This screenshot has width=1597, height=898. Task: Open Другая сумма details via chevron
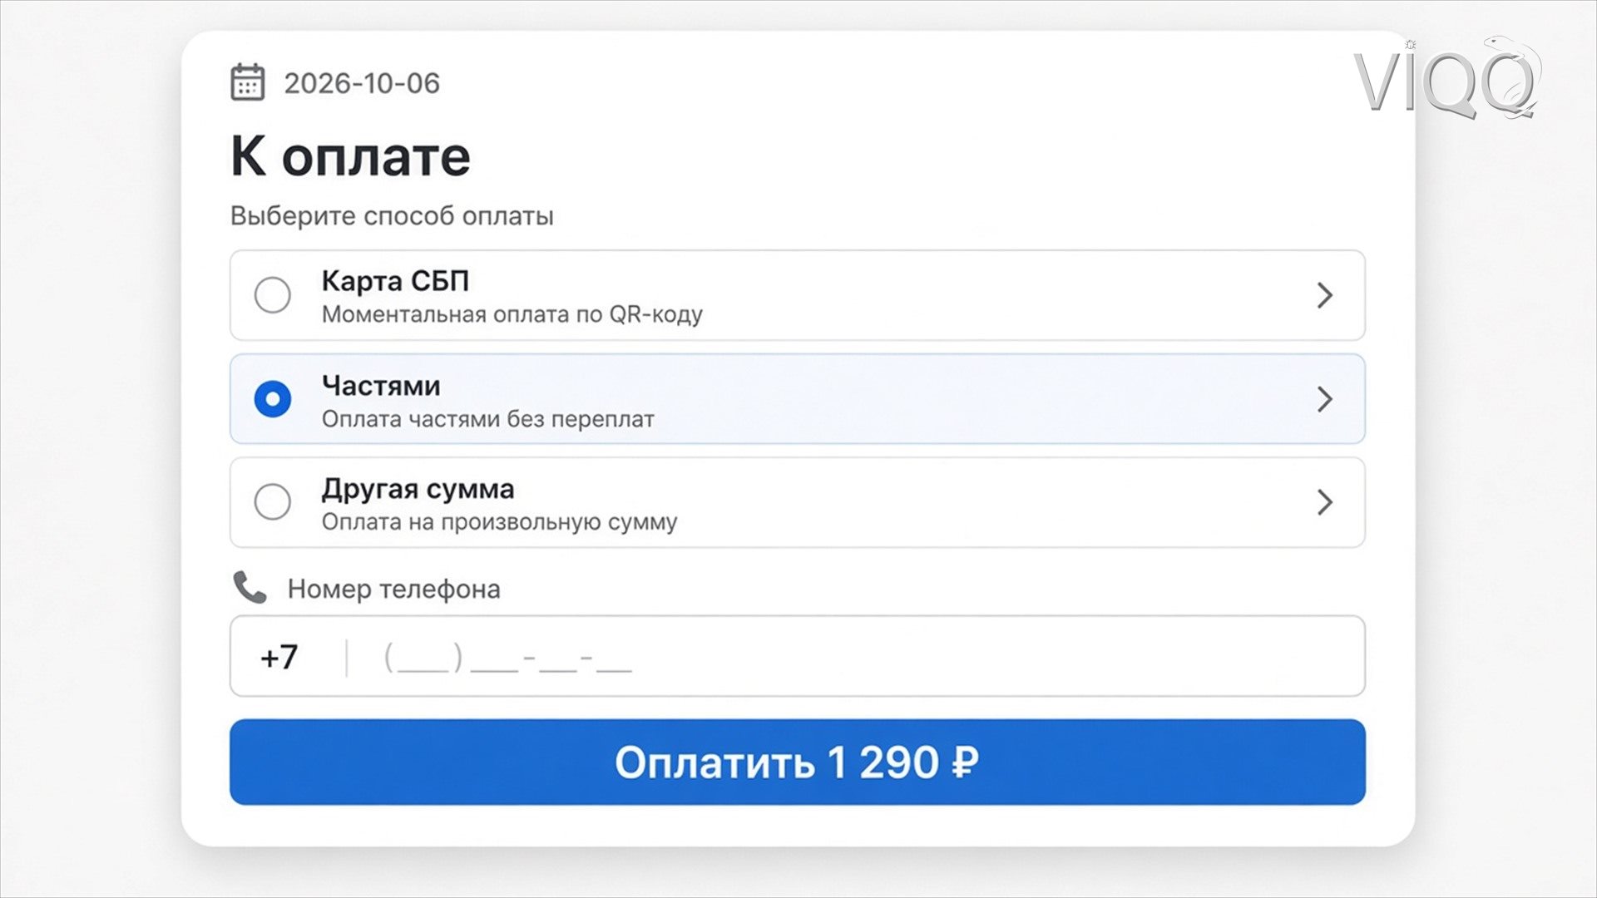click(x=1325, y=502)
